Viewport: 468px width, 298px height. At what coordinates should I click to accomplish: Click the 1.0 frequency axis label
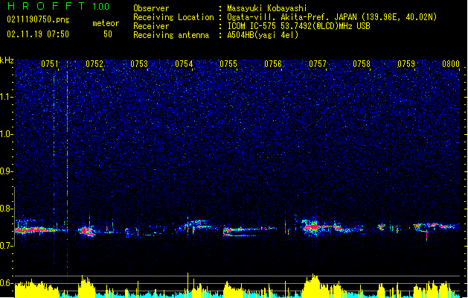pyautogui.click(x=7, y=134)
